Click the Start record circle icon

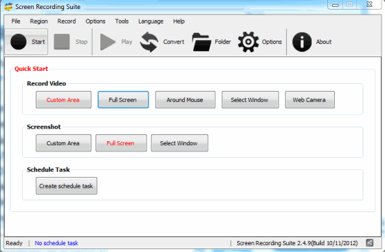(19, 42)
